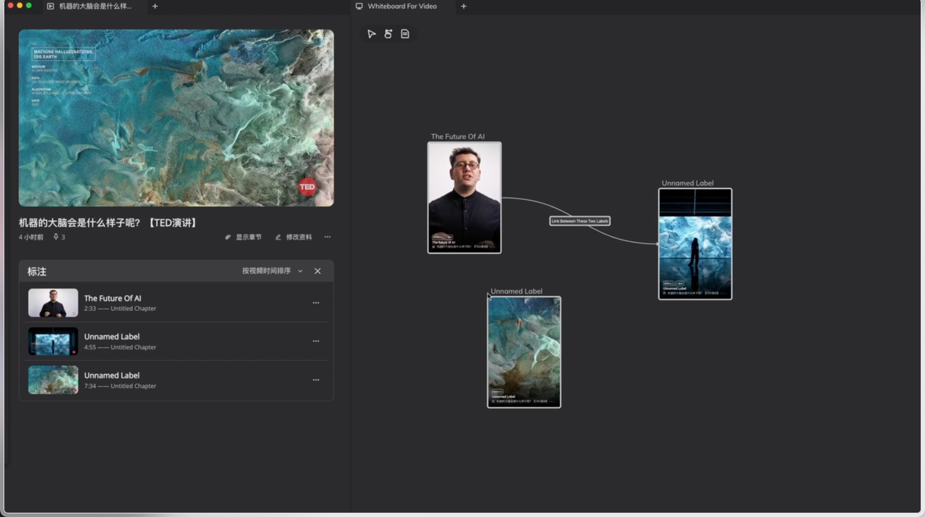This screenshot has height=517, width=925.
Task: Open more options next to 修改资料
Action: pos(327,237)
